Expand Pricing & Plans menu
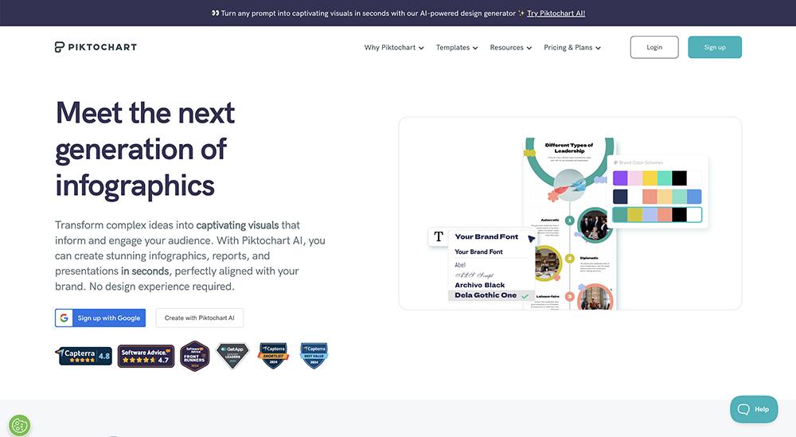 click(x=572, y=47)
